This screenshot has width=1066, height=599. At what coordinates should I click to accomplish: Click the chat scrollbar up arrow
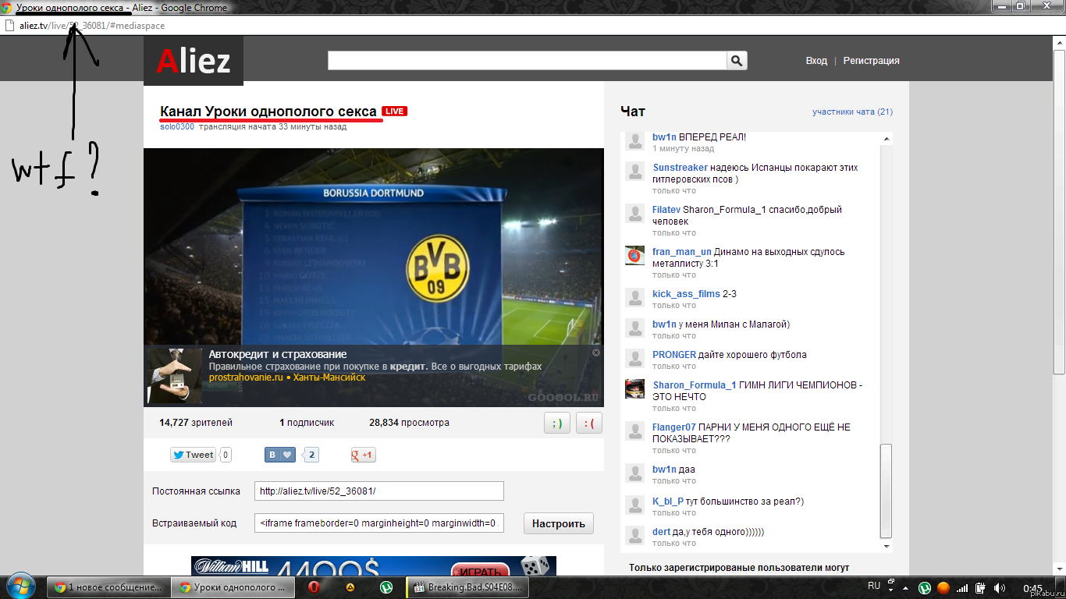point(886,139)
